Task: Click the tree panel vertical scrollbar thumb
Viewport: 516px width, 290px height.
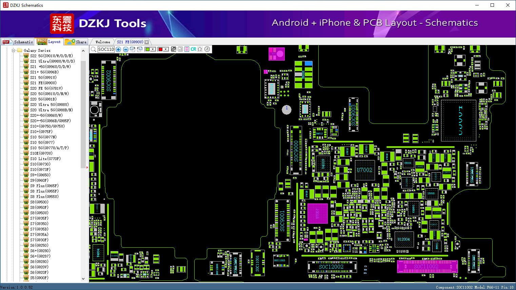Action: pyautogui.click(x=83, y=114)
